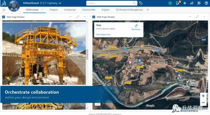This screenshot has width=210, height=115.
Task: Click the About 3DEXPERIENCE platform link
Action: [105, 114]
